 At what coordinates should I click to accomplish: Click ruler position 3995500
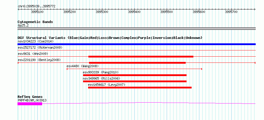167,12
